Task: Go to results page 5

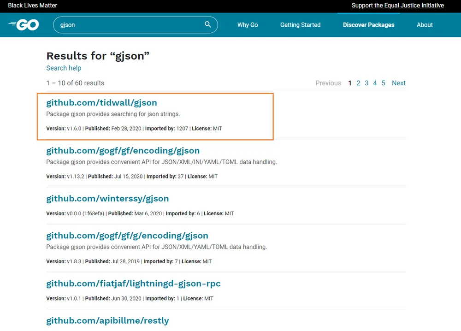Action: coord(383,83)
